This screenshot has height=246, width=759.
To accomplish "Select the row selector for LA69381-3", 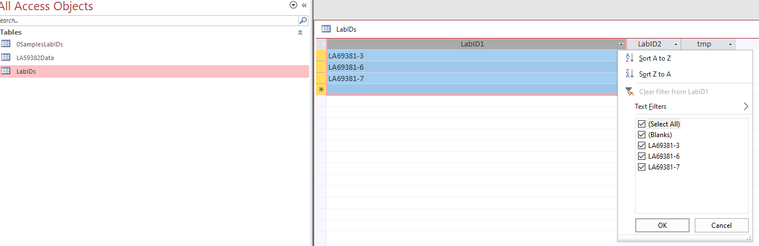I will click(x=321, y=56).
